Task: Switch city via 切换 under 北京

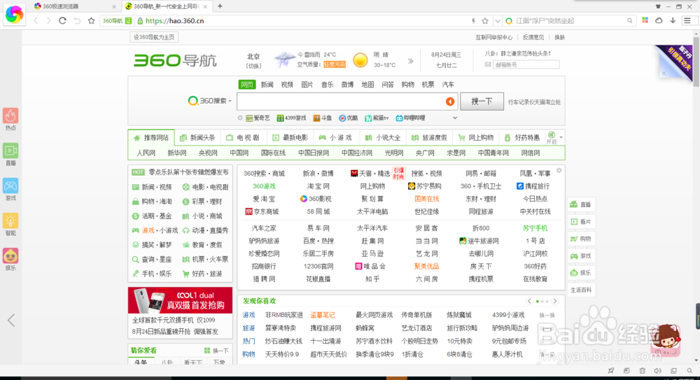Action: 253,66
